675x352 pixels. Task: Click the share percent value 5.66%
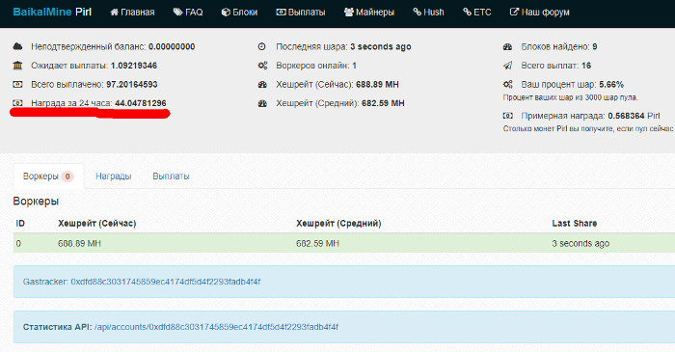pyautogui.click(x=611, y=84)
